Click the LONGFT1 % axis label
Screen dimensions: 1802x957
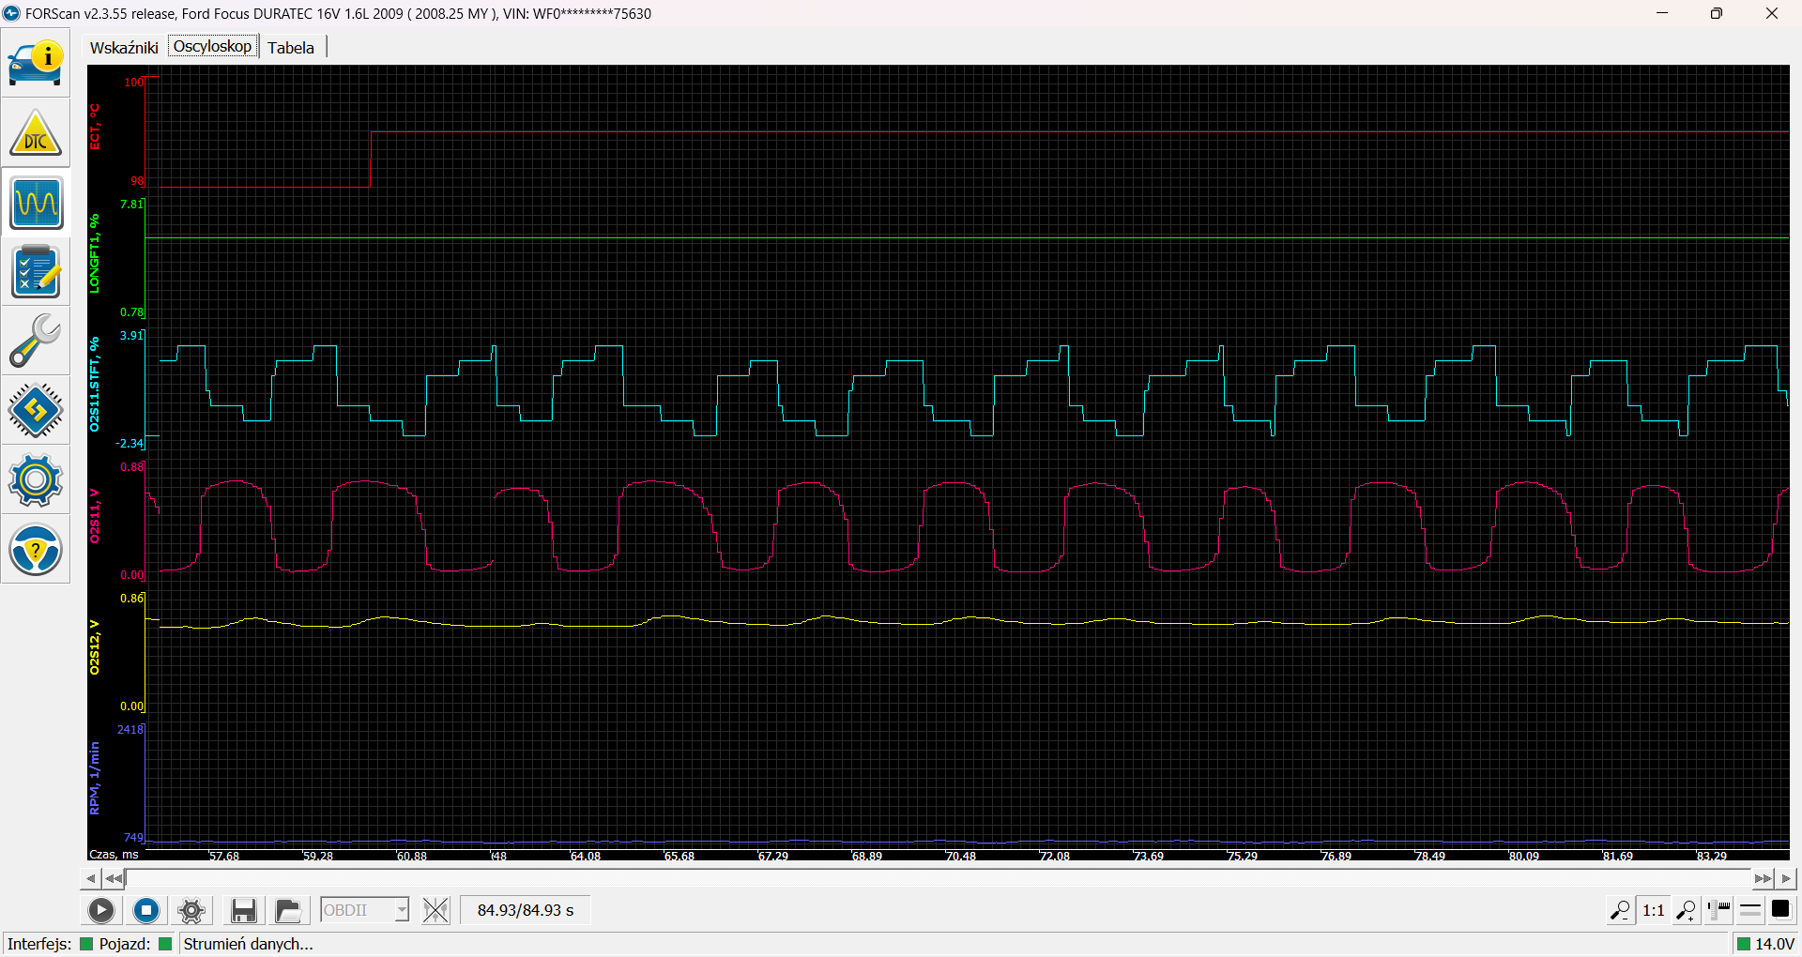95,253
